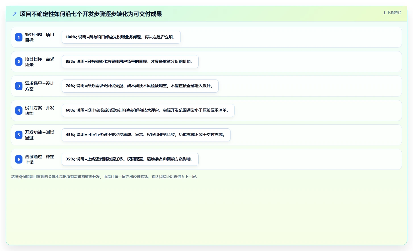Click the 45% description box
Image resolution: width=413 pixels, height=251 pixels.
tap(146, 135)
